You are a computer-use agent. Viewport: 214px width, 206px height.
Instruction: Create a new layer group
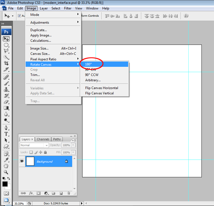[x=53, y=193]
